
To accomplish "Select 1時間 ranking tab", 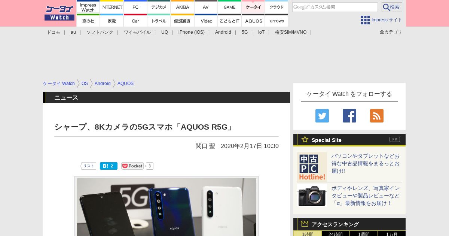I will point(308,233).
